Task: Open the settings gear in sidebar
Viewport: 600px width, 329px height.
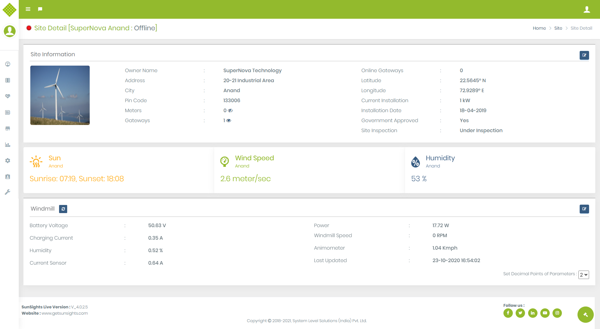Action: tap(8, 161)
